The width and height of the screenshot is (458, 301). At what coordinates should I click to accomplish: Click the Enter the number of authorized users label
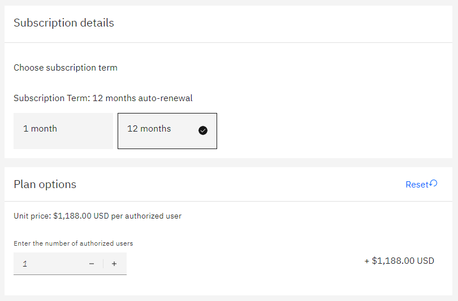click(73, 244)
